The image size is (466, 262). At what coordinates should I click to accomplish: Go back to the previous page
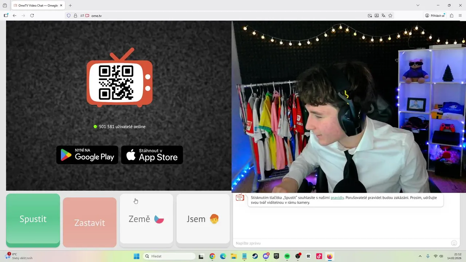[15, 16]
